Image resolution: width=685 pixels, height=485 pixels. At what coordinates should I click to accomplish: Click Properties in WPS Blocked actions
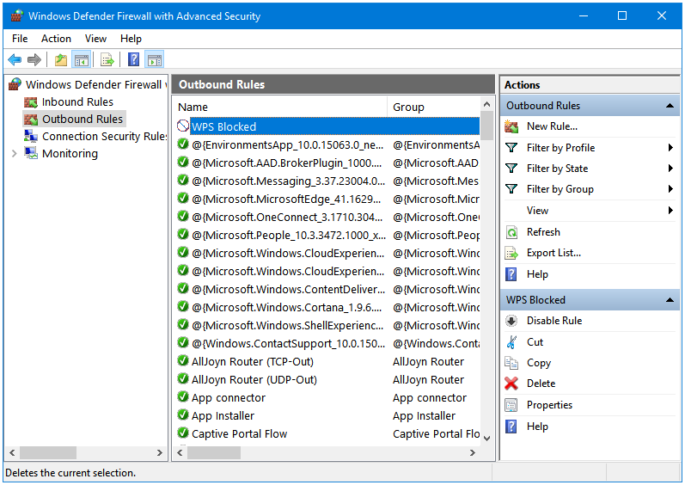pos(549,405)
